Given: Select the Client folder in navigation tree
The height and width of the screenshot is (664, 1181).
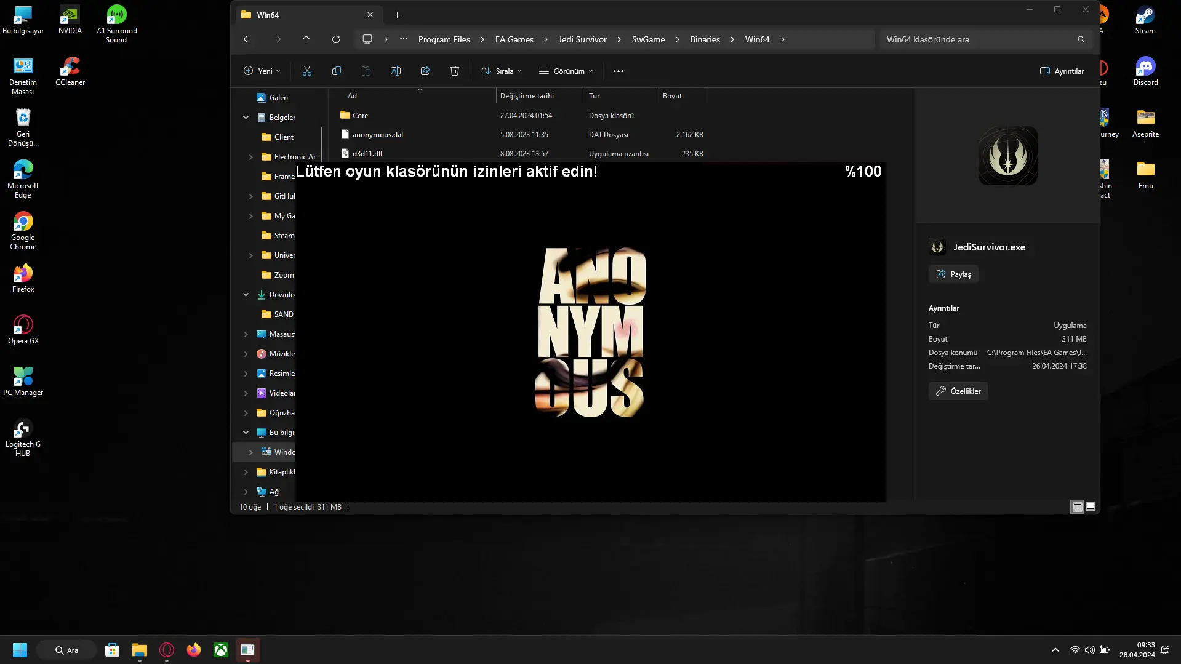Looking at the screenshot, I should pos(284,137).
